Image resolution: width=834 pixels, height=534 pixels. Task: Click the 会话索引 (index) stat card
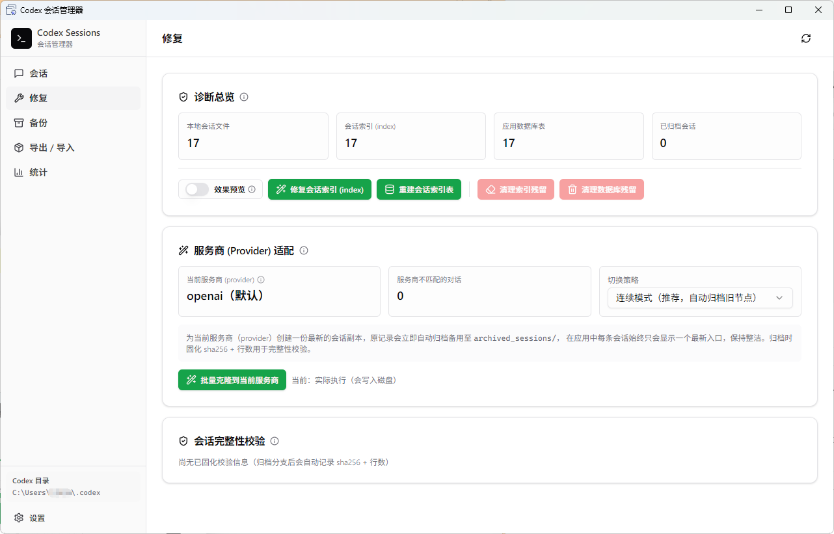(411, 136)
